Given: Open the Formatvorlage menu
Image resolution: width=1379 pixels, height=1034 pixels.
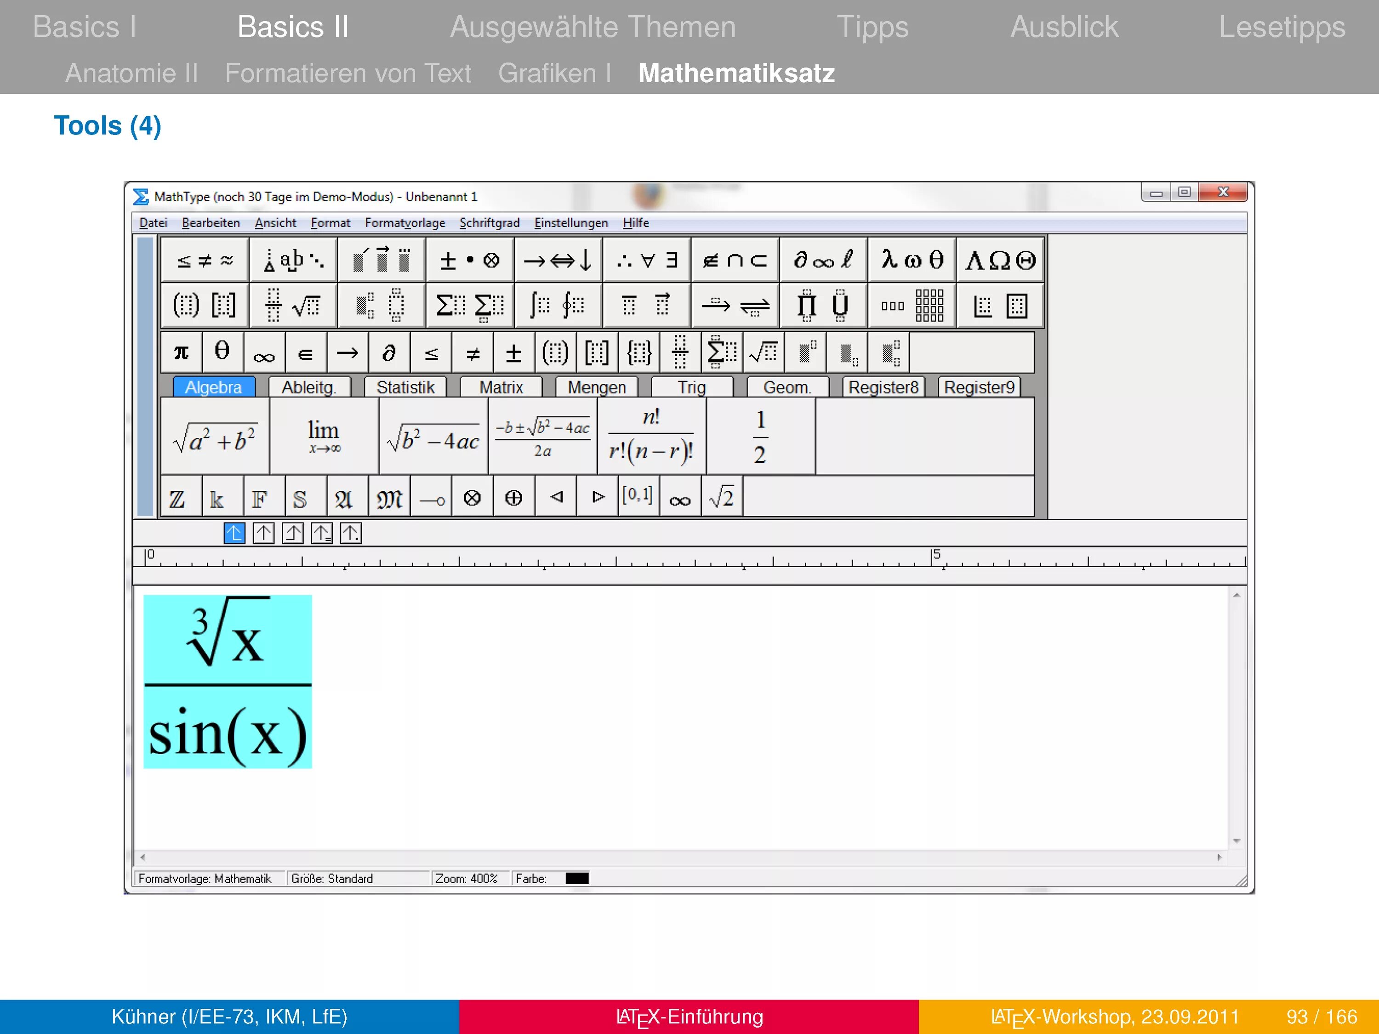Looking at the screenshot, I should point(405,223).
